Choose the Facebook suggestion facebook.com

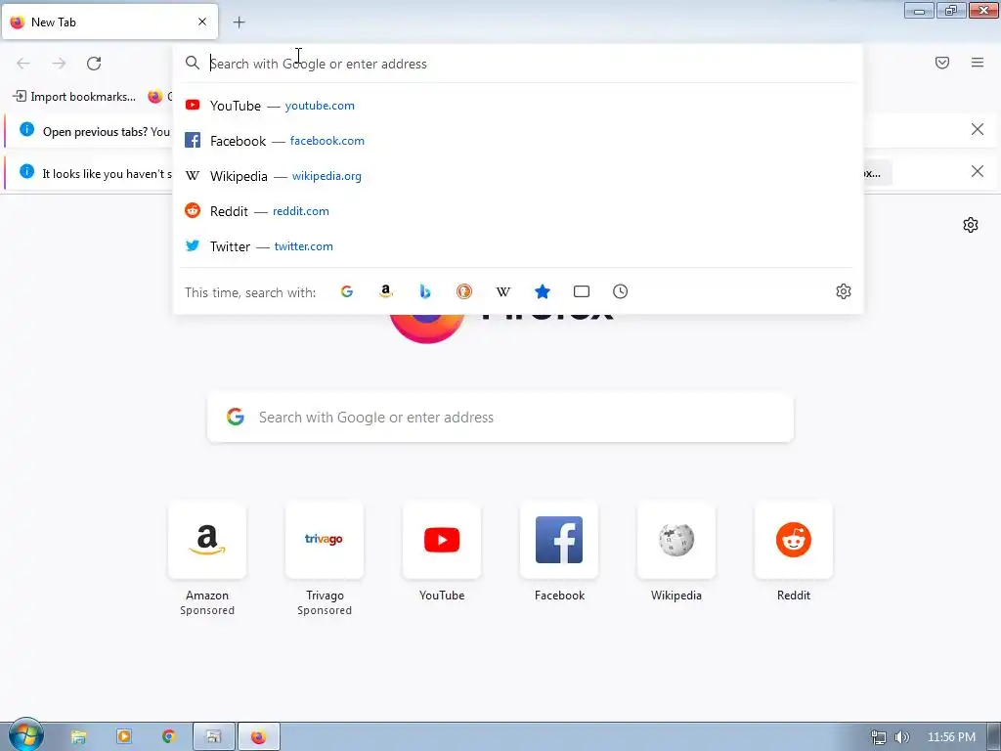point(518,141)
